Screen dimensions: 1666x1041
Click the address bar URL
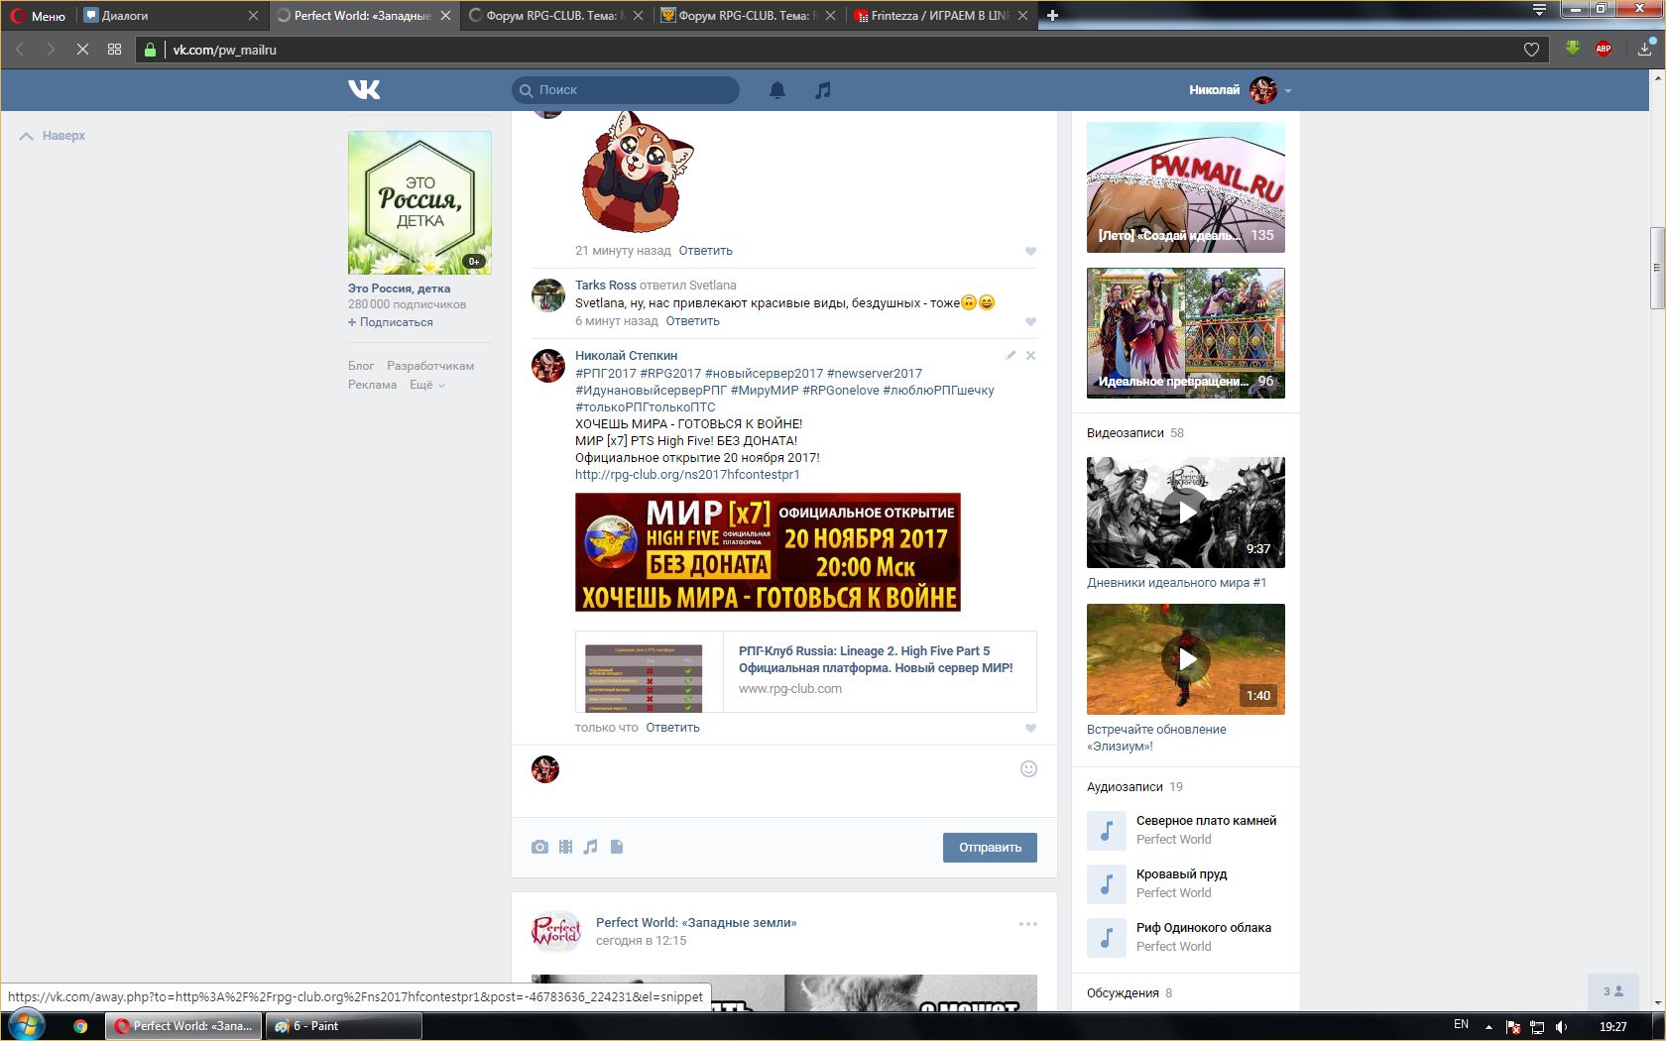click(224, 50)
